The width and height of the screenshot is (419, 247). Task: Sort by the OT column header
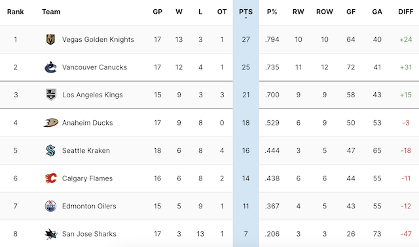[222, 12]
